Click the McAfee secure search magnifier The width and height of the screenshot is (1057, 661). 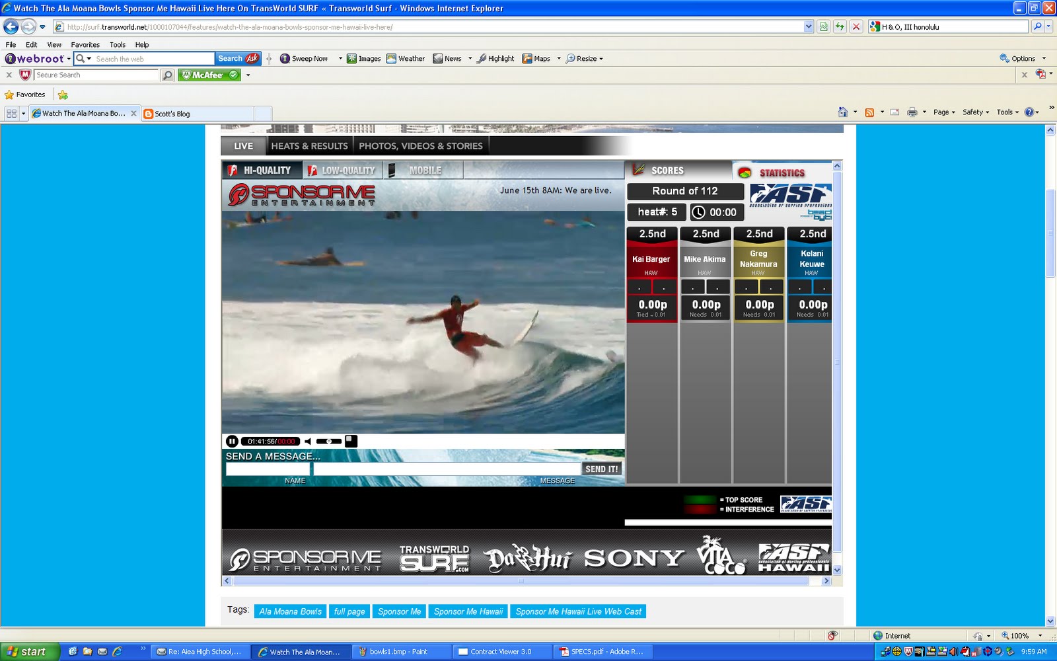168,75
